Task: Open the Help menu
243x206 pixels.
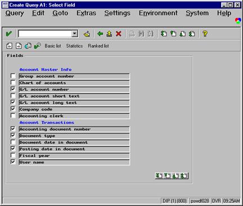Action: coord(224,13)
